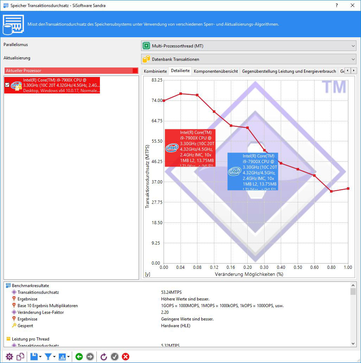The height and width of the screenshot is (363, 361).
Task: Open the options gear icon
Action: (9, 357)
